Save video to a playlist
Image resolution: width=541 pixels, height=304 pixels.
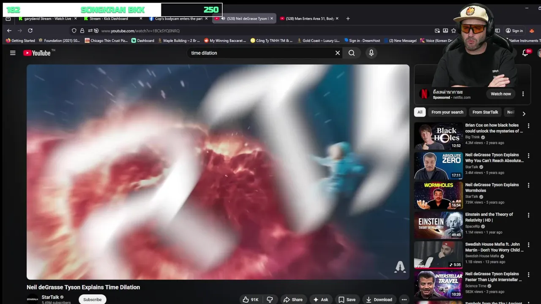(x=347, y=299)
